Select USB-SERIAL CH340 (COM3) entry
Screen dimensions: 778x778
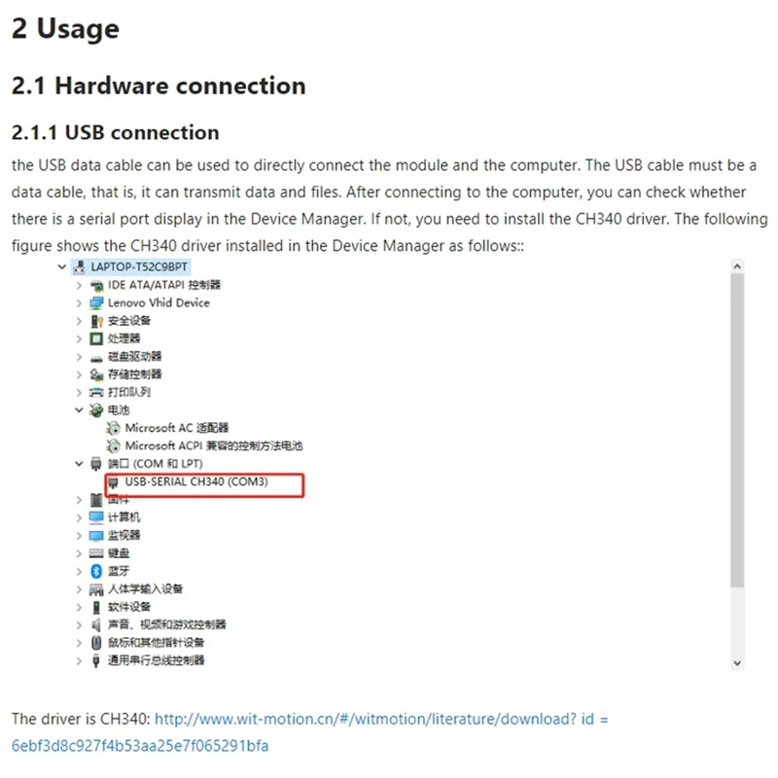(x=196, y=481)
